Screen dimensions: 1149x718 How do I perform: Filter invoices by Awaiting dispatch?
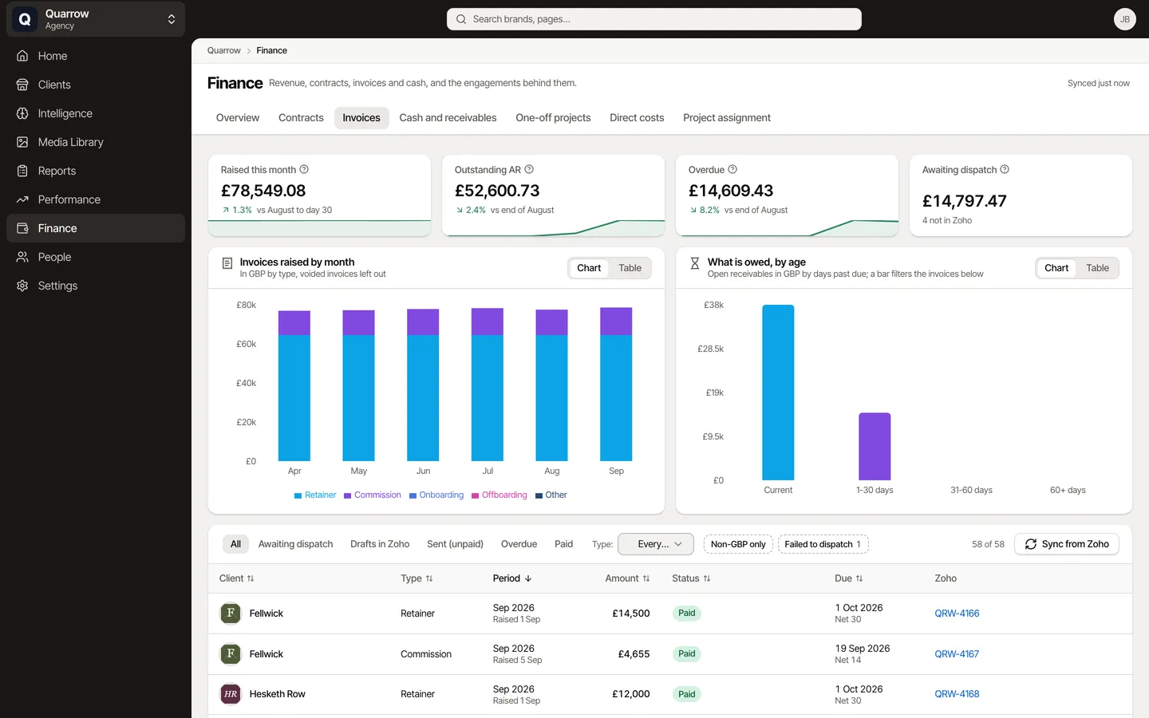295,544
